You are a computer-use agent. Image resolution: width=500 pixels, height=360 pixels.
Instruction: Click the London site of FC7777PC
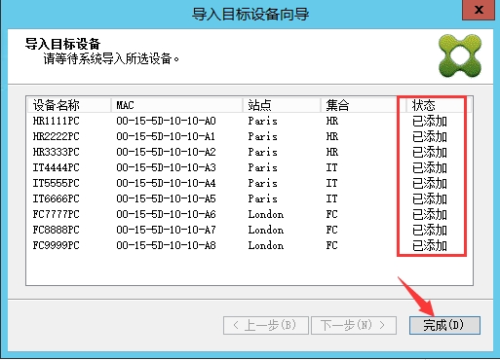266,214
